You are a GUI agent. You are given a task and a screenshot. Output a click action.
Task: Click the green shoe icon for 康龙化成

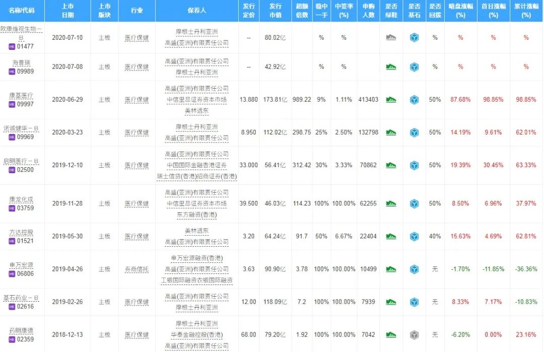[391, 203]
